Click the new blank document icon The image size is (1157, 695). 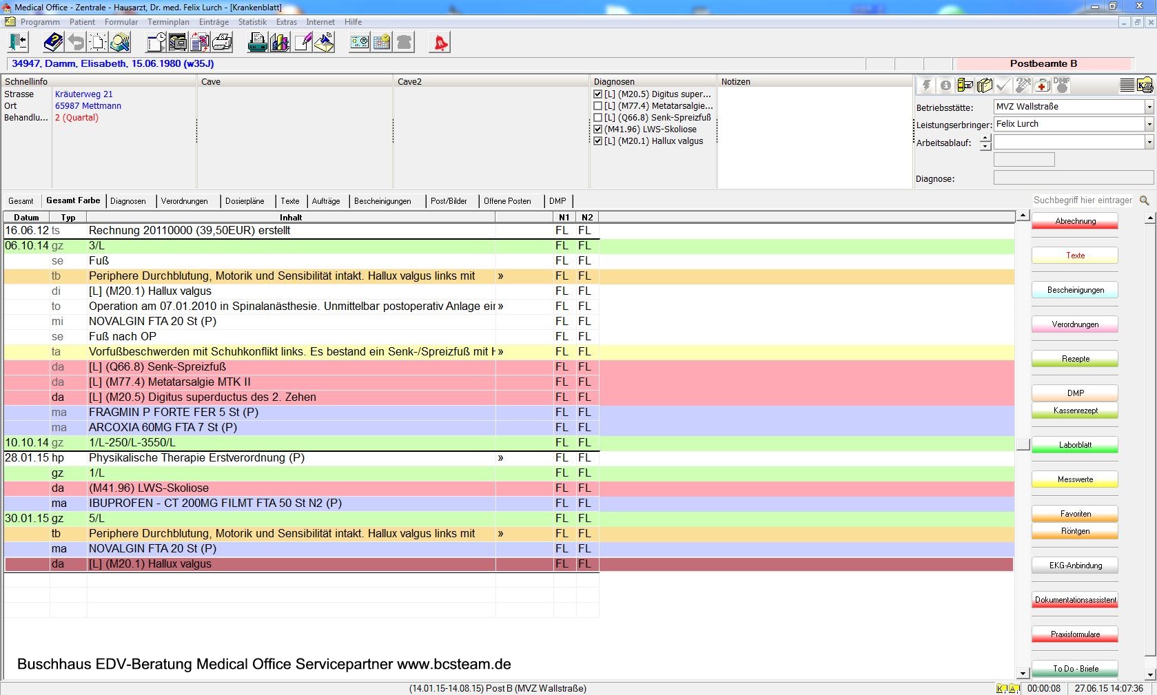(98, 43)
